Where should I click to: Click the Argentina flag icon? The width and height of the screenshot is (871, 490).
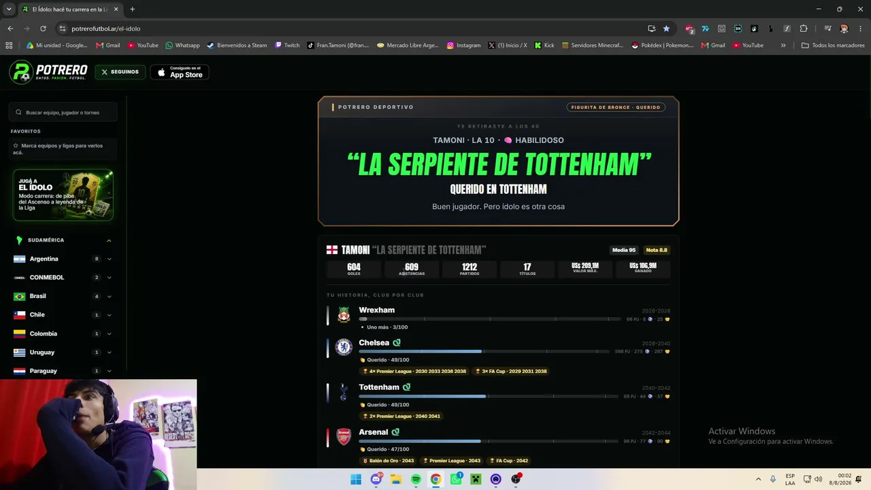pyautogui.click(x=20, y=259)
